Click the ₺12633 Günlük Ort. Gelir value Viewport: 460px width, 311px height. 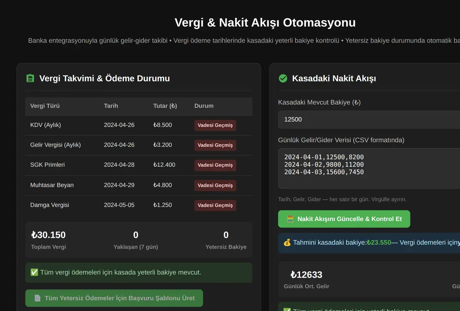[x=306, y=275]
